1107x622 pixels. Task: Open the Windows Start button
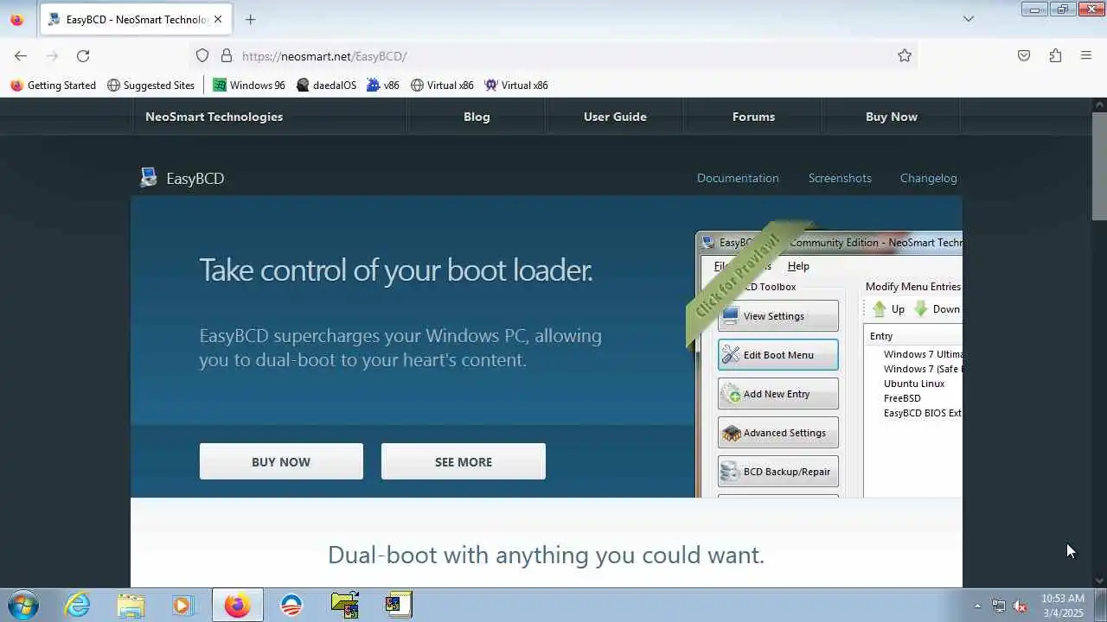click(22, 605)
